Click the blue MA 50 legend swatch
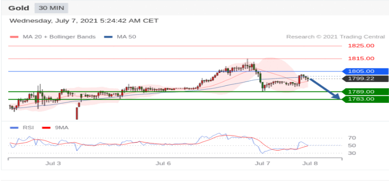 [108, 37]
